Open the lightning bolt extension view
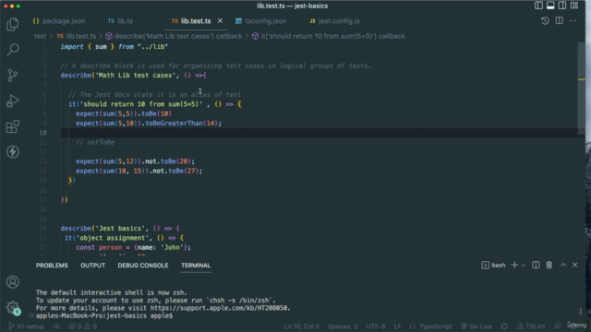The width and height of the screenshot is (591, 332). (x=12, y=151)
